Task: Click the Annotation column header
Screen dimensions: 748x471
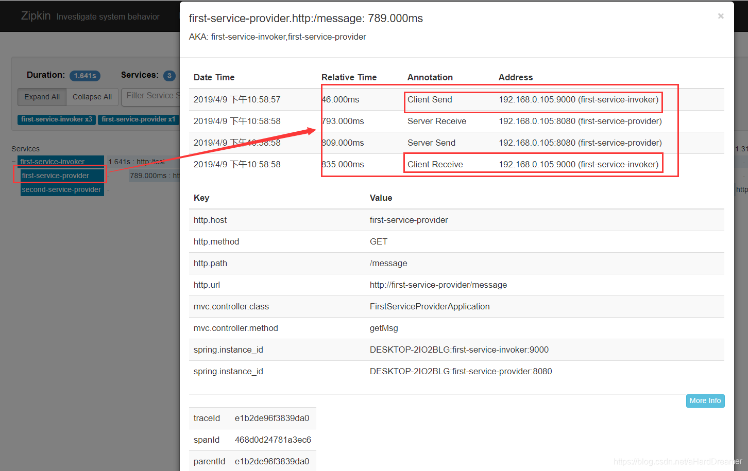Action: click(x=430, y=77)
